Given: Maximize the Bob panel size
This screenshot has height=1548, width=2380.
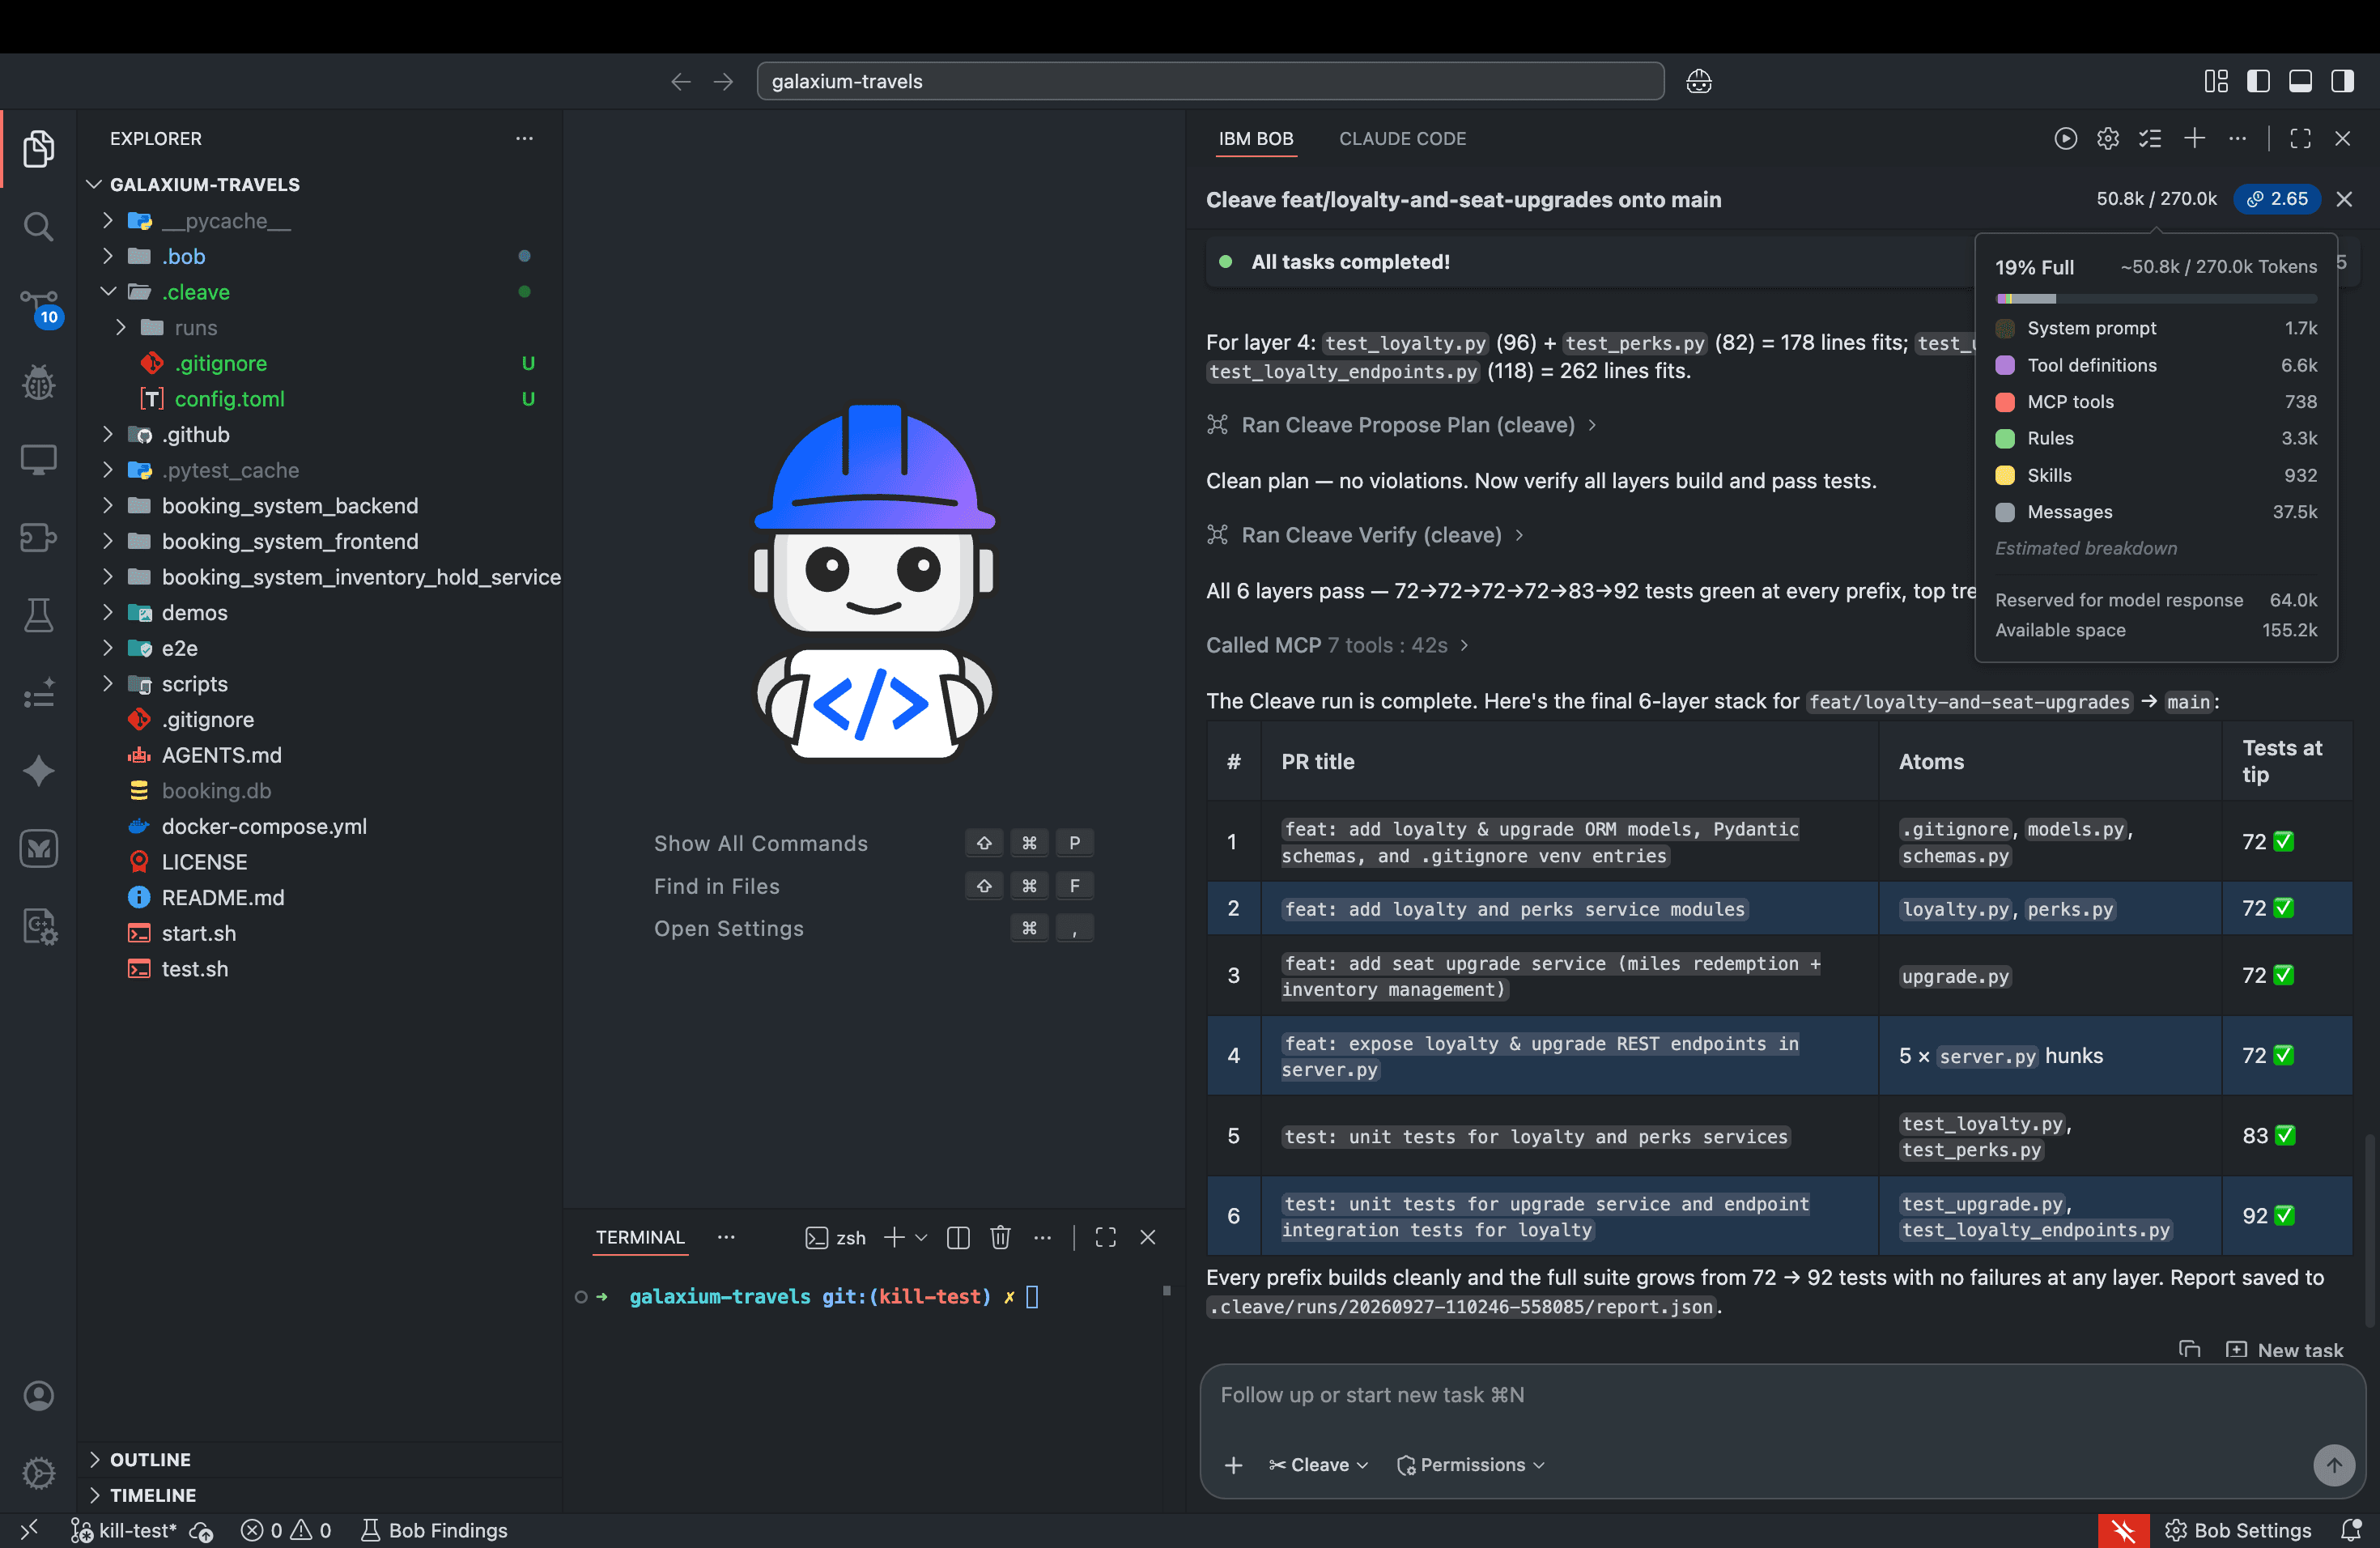Looking at the screenshot, I should click(x=2300, y=139).
